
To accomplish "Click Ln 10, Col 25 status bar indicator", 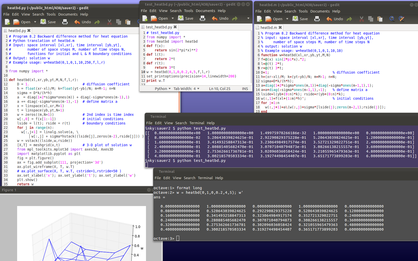I will [x=220, y=89].
